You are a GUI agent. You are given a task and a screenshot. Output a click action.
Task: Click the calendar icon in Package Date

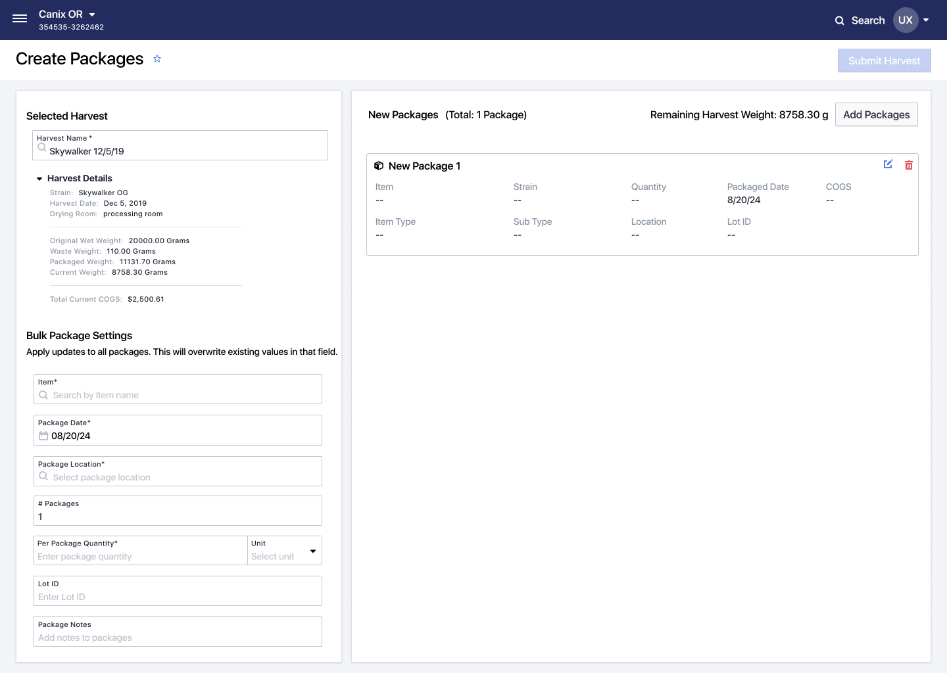pyautogui.click(x=43, y=436)
